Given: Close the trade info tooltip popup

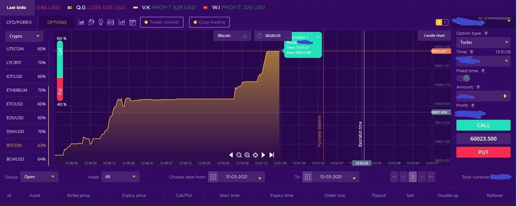Looking at the screenshot, I should (318, 37).
